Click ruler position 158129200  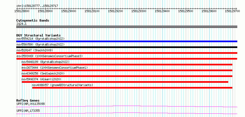click(115, 11)
